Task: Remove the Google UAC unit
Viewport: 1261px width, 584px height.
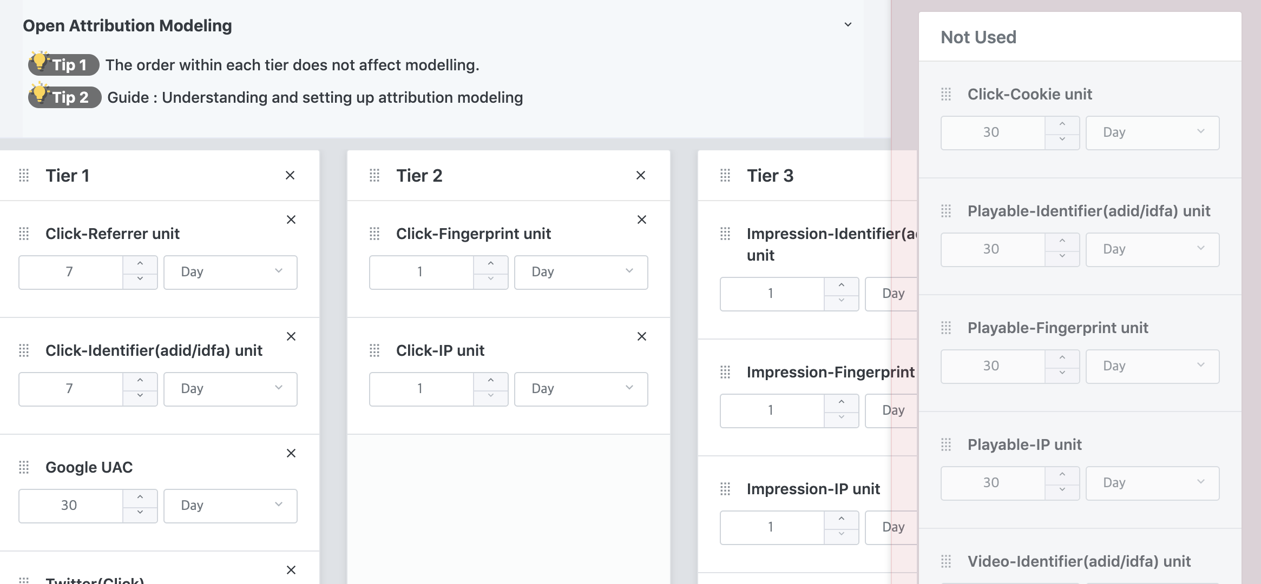Action: pos(291,453)
